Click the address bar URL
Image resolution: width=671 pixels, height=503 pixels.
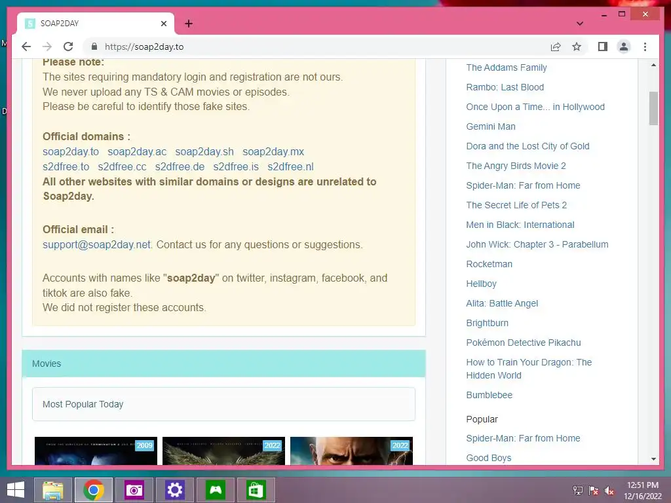tap(144, 47)
